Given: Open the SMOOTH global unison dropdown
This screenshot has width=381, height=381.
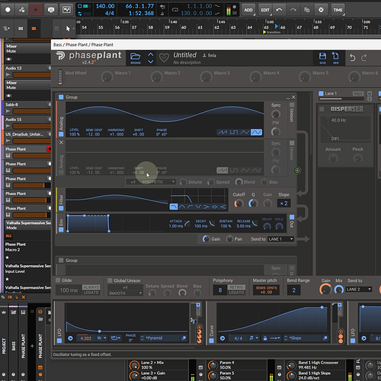Looking at the screenshot, I should 125,293.
